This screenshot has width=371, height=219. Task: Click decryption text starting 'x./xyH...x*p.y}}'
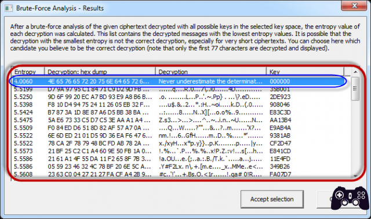click(x=210, y=143)
